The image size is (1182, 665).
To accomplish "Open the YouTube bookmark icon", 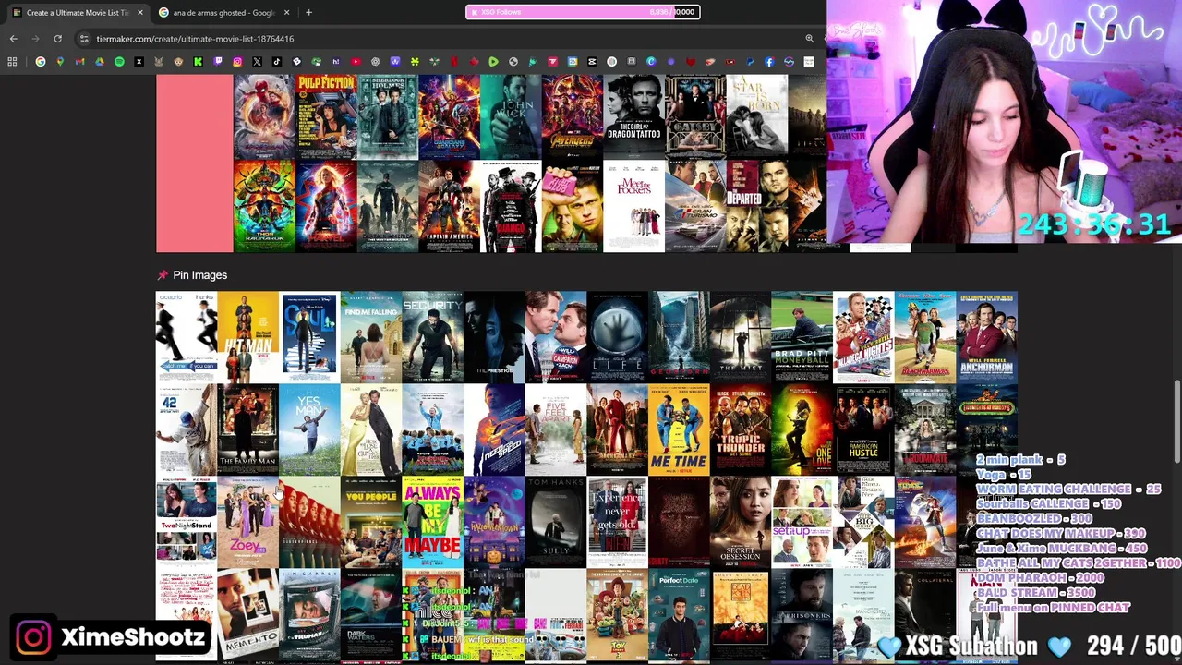I will [356, 62].
